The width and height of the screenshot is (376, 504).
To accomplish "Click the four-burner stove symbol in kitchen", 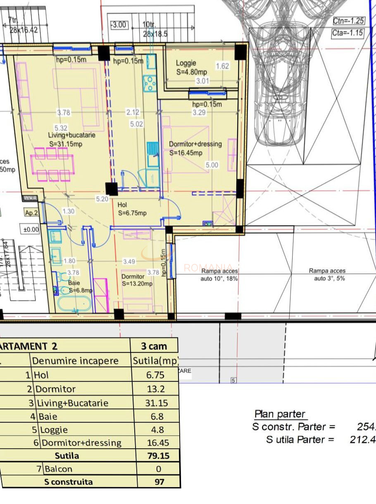I will coord(150,84).
